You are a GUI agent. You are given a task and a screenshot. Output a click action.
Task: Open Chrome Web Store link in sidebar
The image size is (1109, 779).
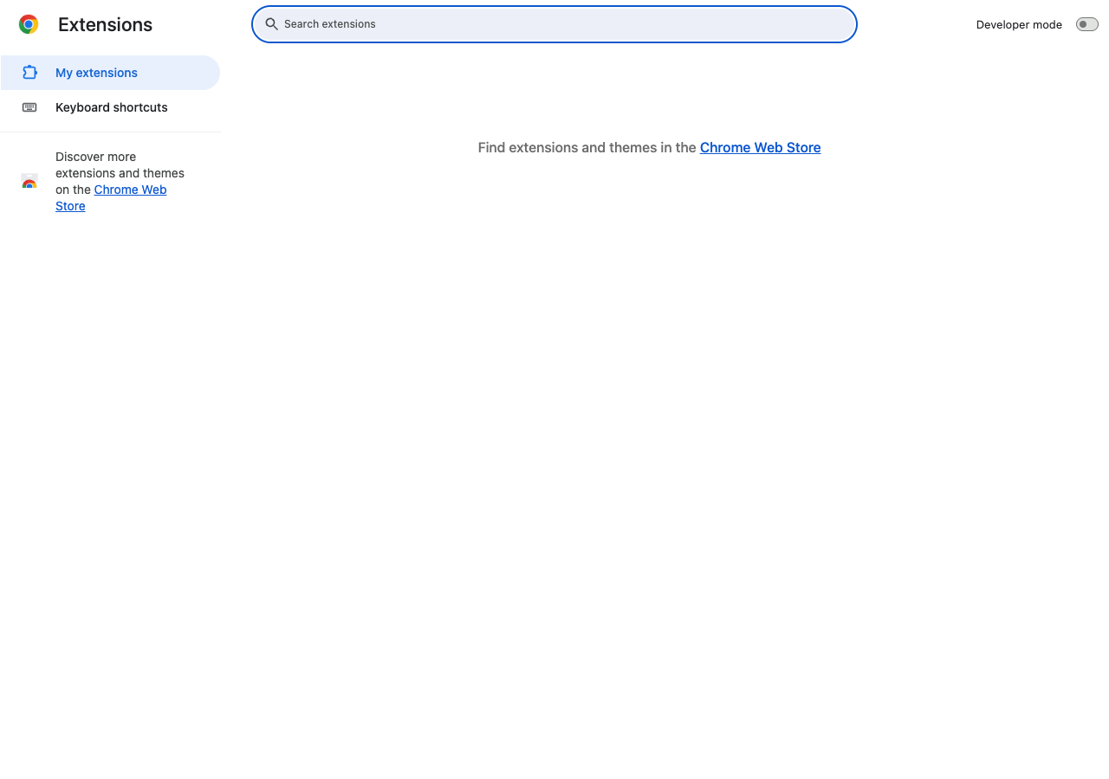coord(111,198)
